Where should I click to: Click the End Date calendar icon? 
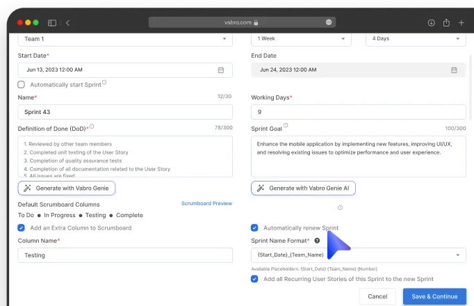point(454,70)
